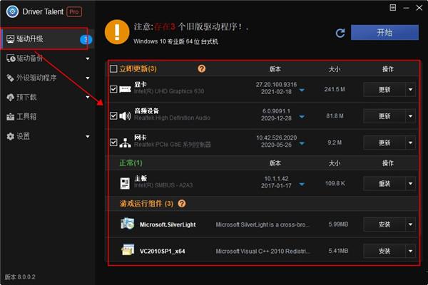Screen dimensions: 428x285
Task: Click the 设置 gear icon
Action: (x=11, y=136)
